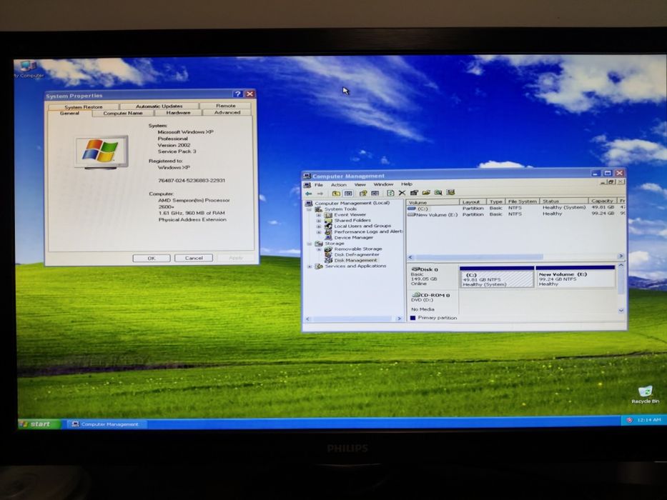
Task: Select Removable Storage in the tree
Action: pos(357,249)
